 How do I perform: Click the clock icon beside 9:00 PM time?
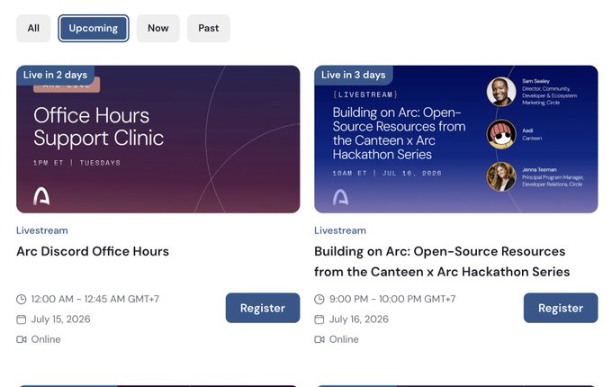319,299
